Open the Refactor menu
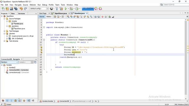 [33, 5]
